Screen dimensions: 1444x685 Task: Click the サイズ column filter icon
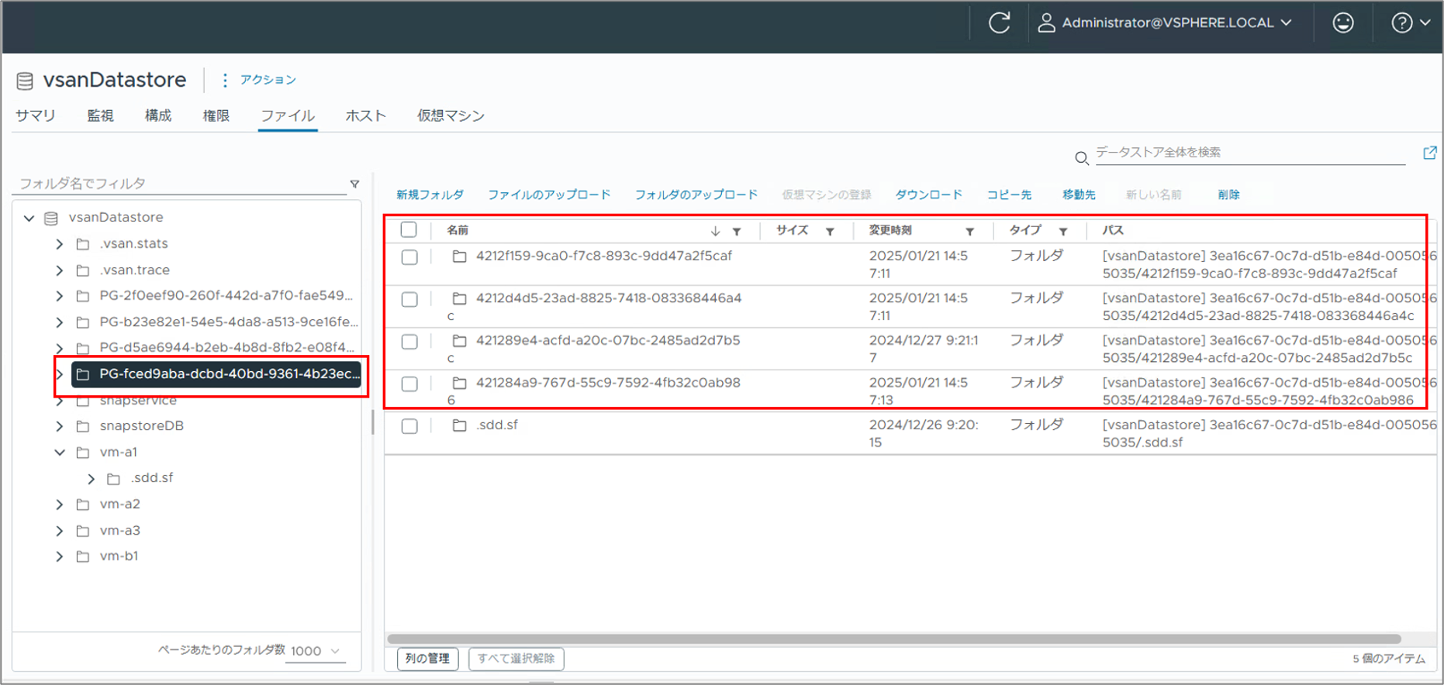click(830, 231)
